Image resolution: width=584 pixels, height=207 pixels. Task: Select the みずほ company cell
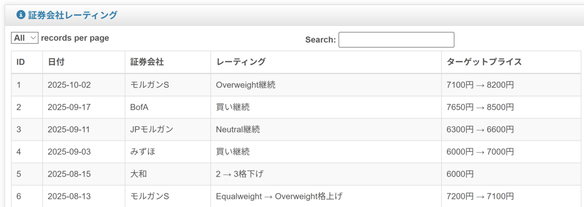pos(168,152)
